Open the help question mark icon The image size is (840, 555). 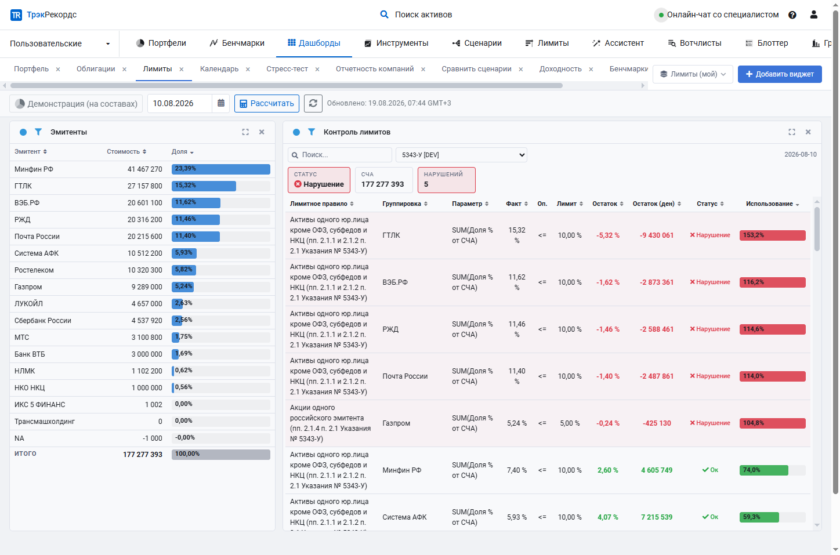(x=792, y=14)
